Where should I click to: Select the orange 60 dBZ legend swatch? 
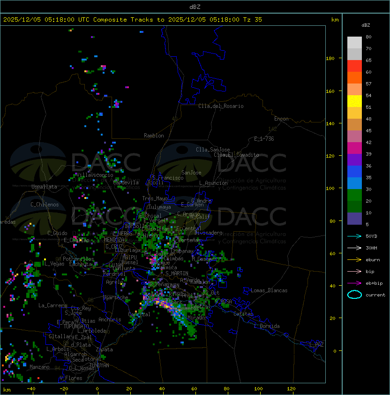pos(354,77)
